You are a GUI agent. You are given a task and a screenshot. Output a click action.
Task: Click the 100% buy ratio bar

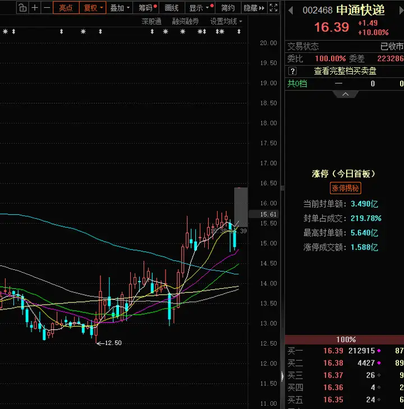(x=345, y=339)
